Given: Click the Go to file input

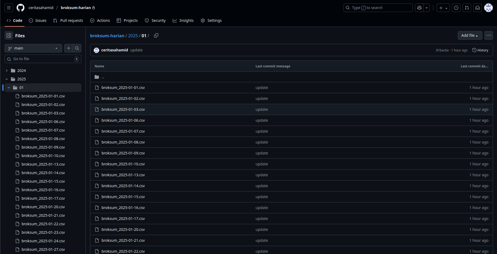Looking at the screenshot, I should coord(43,59).
